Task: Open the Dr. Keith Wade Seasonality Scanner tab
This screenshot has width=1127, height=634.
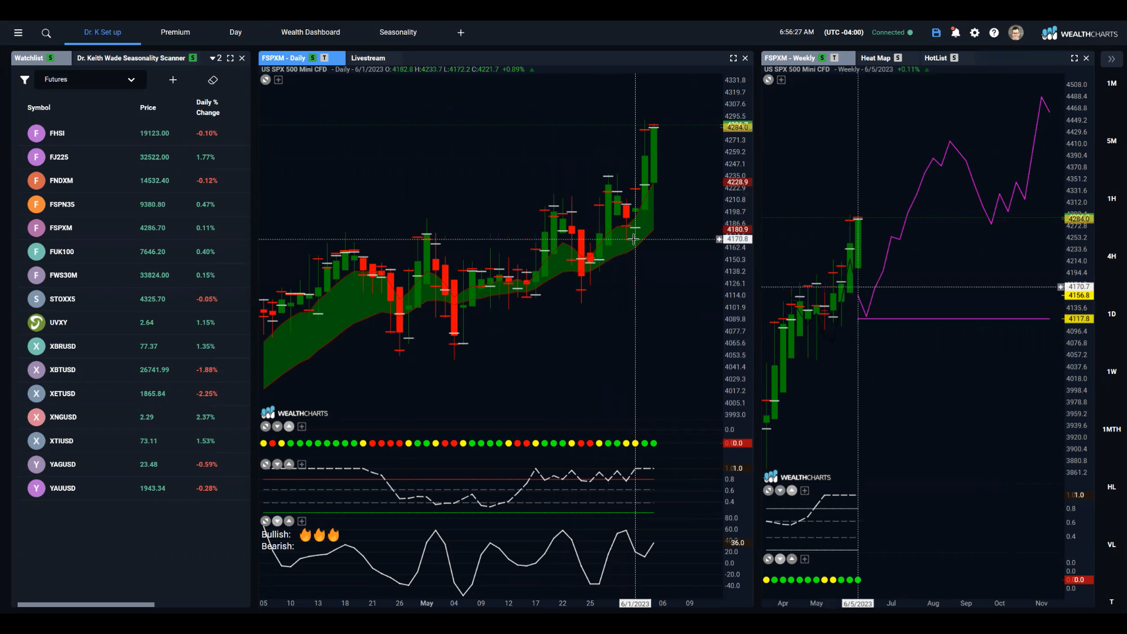Action: coord(131,58)
